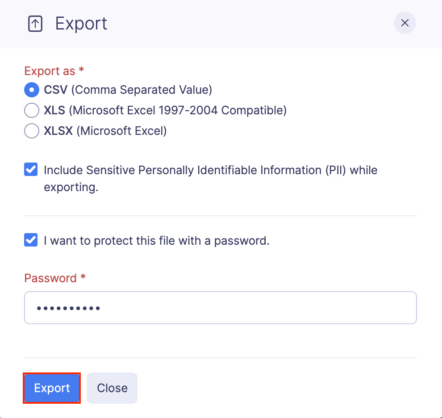Click the Export button to start exporting
The width and height of the screenshot is (442, 418).
(51, 388)
